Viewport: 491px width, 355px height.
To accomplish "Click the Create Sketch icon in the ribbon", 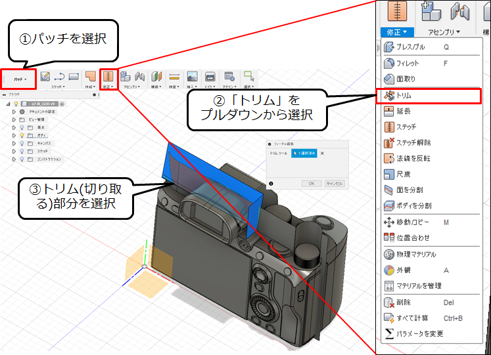I will (x=45, y=77).
